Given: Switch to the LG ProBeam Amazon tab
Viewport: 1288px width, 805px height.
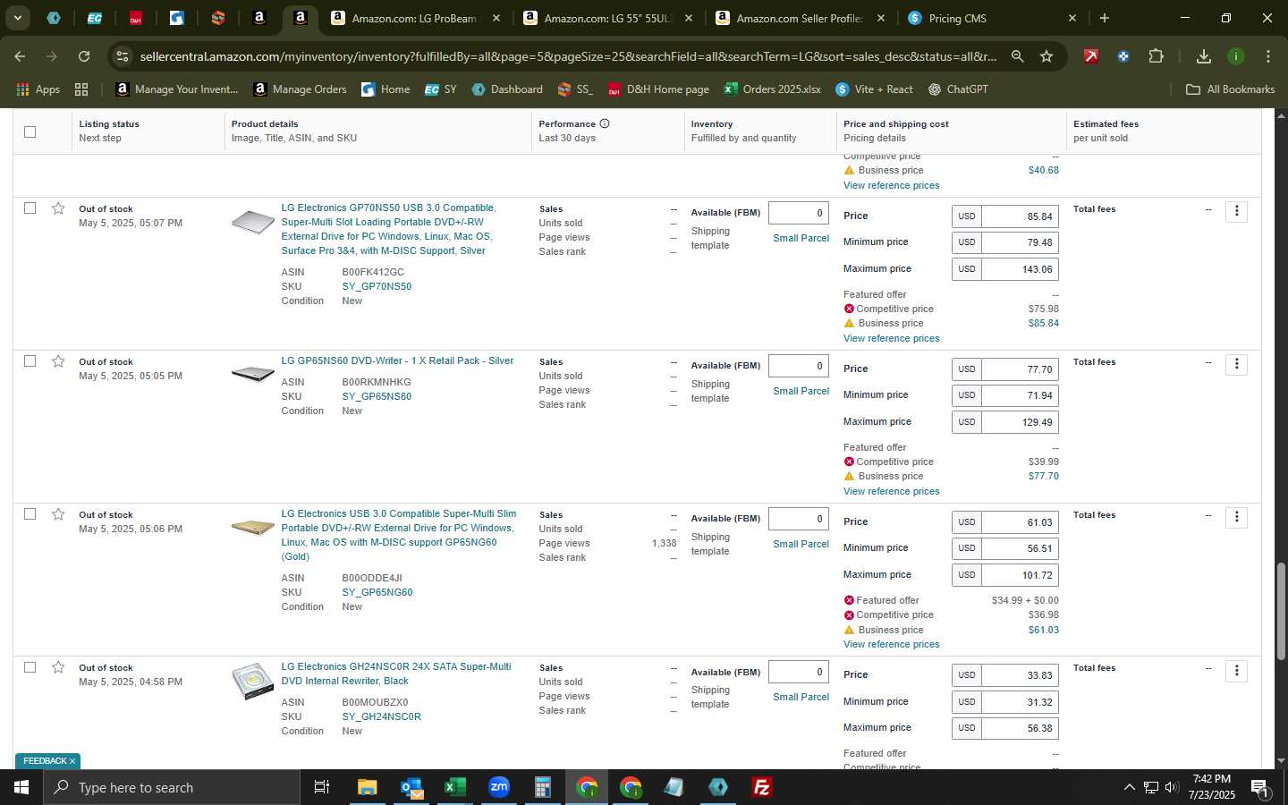Looking at the screenshot, I should [415, 18].
